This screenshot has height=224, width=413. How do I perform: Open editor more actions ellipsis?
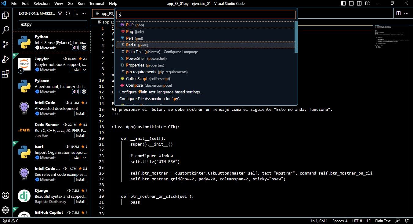click(x=406, y=13)
